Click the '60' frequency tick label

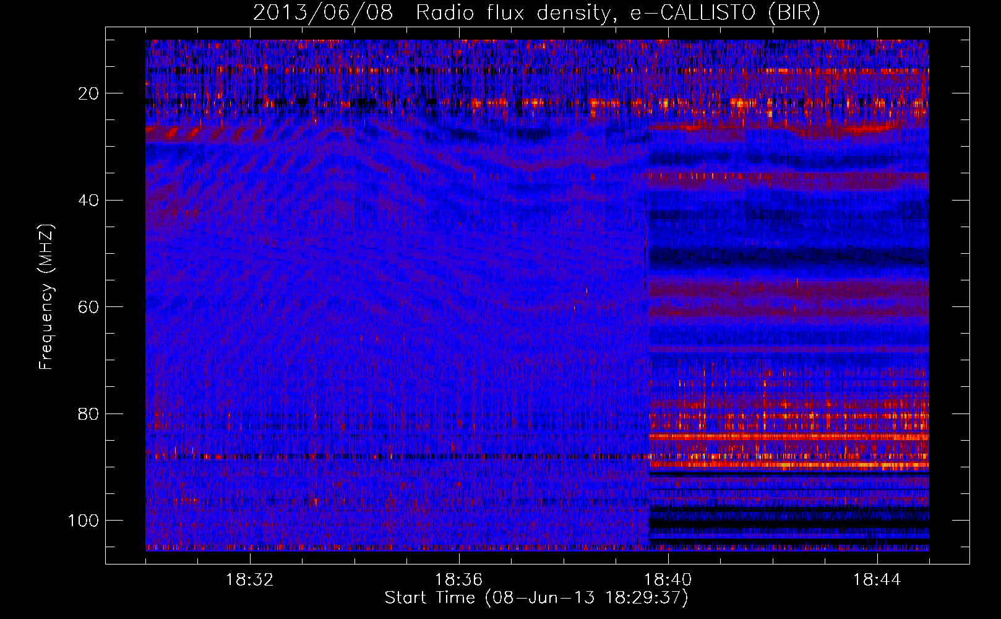tap(89, 307)
